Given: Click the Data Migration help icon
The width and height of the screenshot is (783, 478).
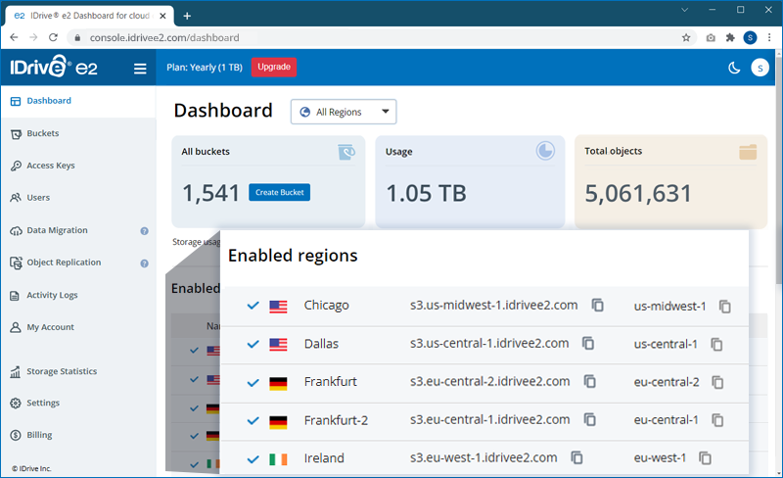Looking at the screenshot, I should pyautogui.click(x=144, y=231).
